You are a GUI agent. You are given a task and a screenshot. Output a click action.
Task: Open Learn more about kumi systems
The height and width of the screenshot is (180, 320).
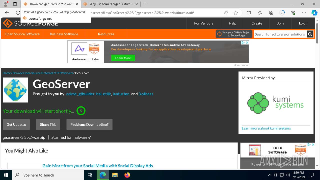[x=266, y=128]
